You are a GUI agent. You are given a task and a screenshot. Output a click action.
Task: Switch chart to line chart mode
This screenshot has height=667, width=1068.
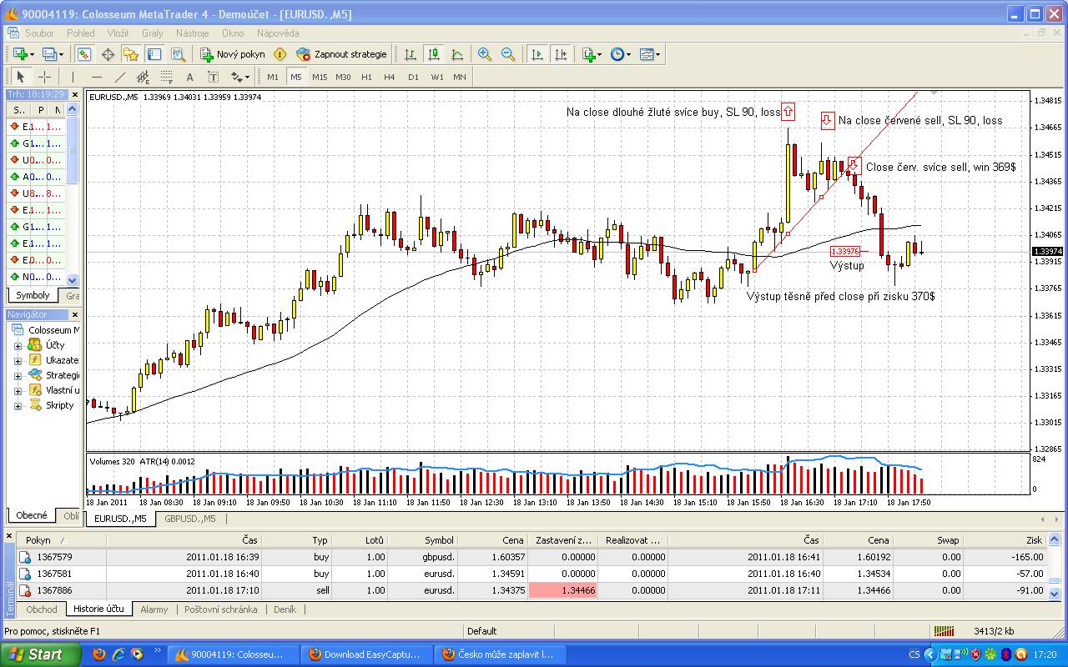457,54
